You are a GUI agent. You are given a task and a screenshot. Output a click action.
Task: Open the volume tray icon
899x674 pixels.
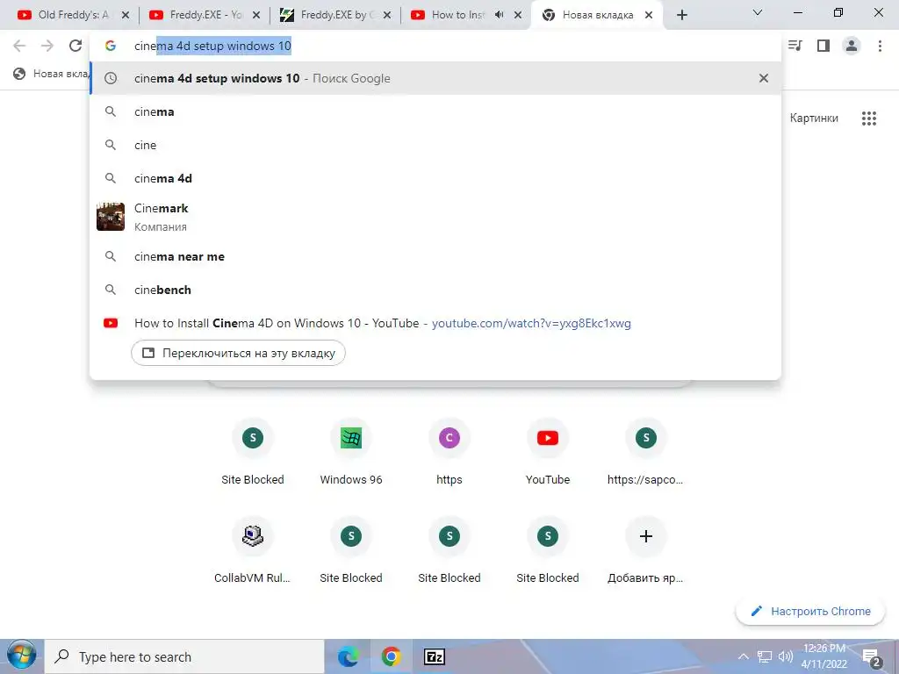(x=785, y=656)
